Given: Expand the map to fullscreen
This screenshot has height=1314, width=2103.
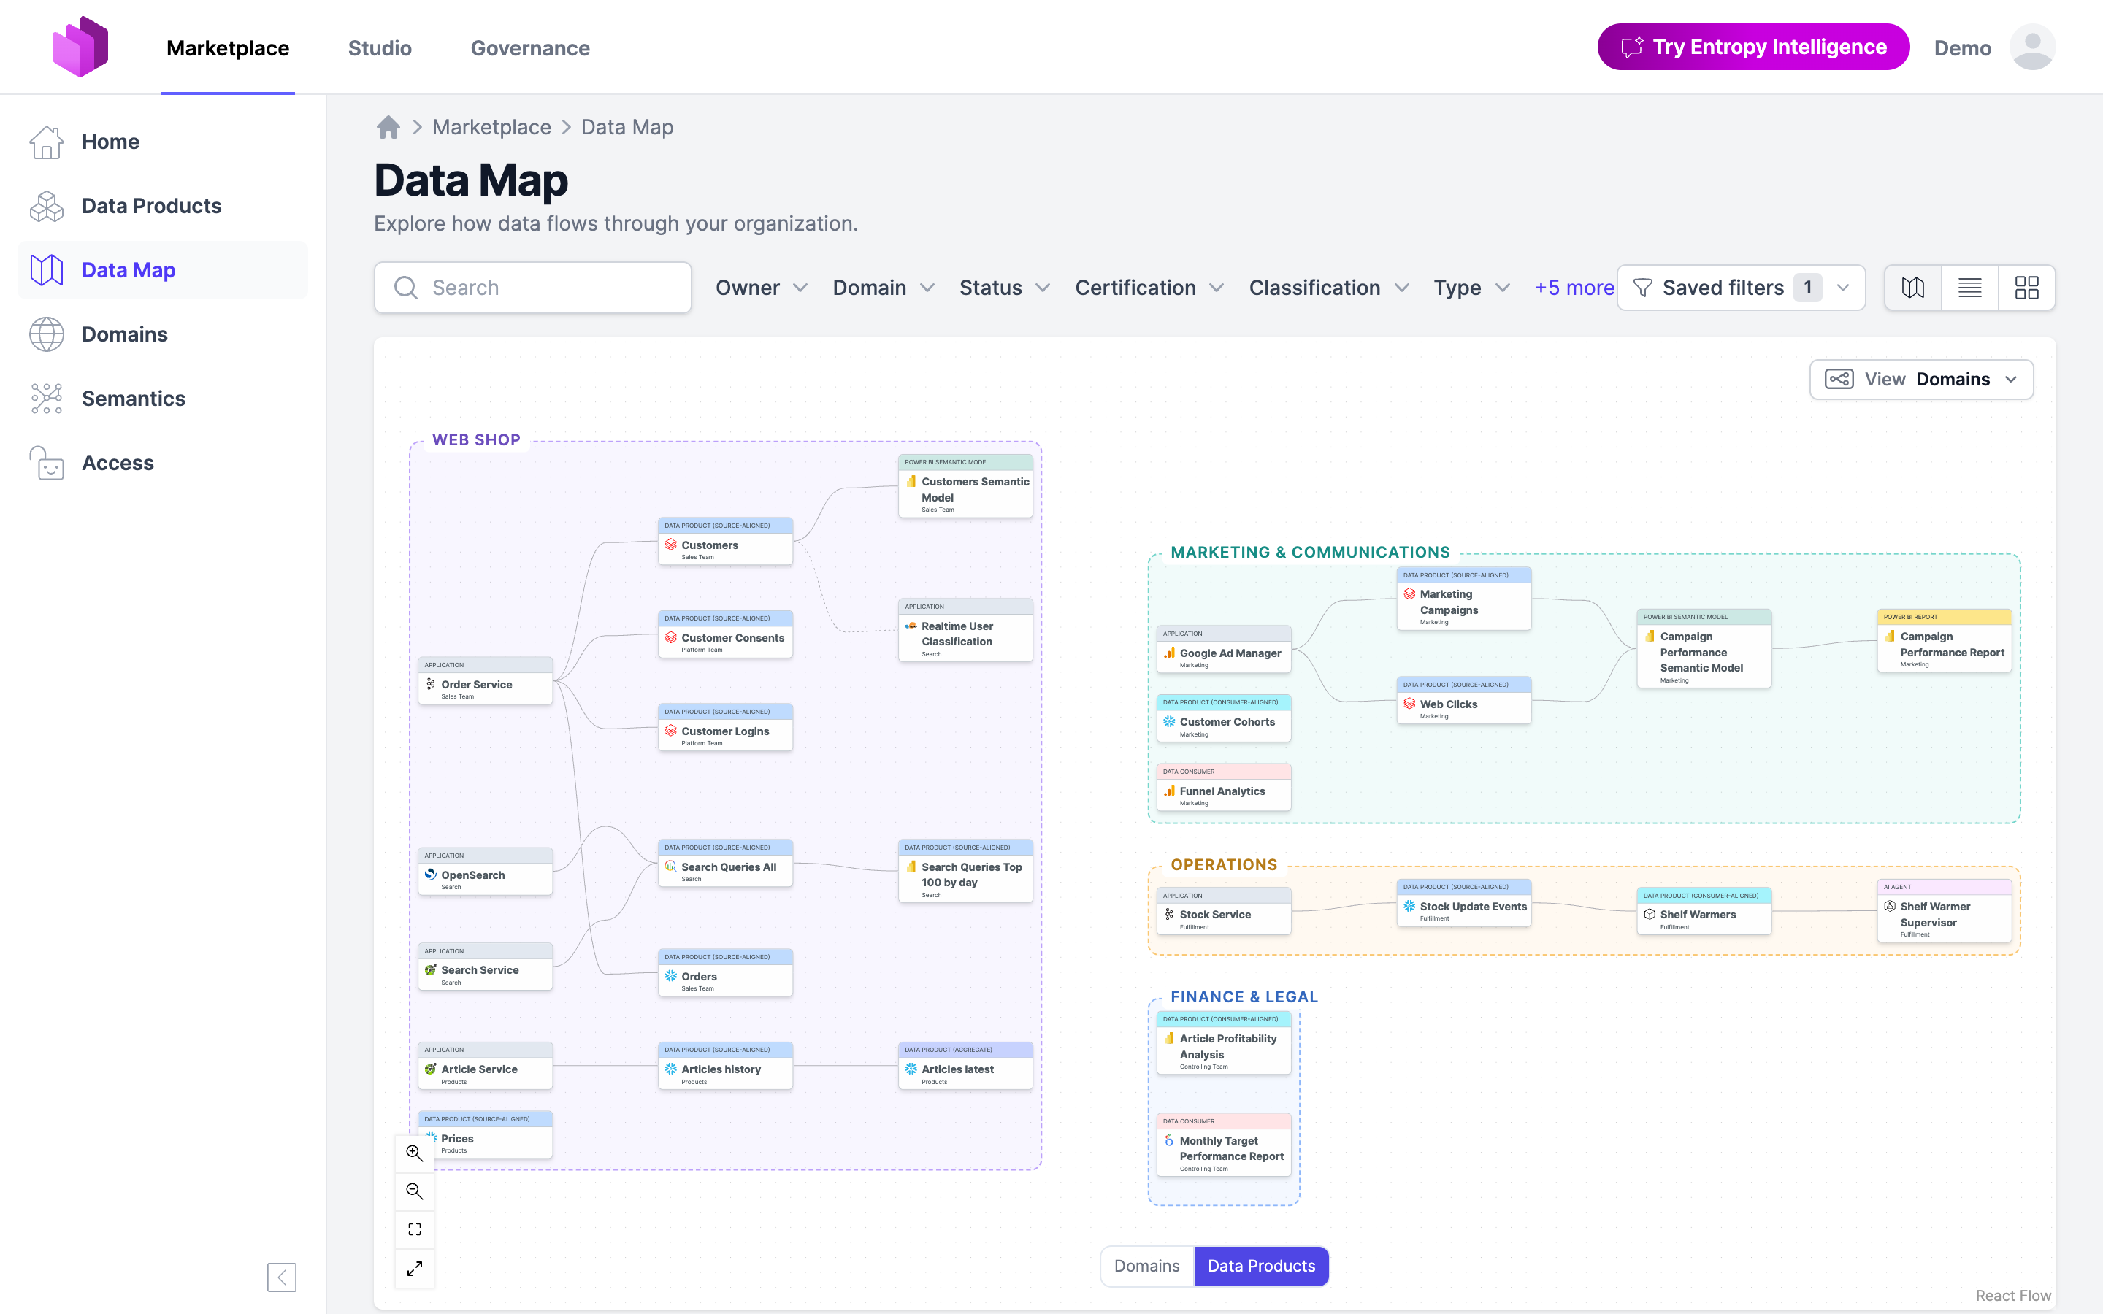Looking at the screenshot, I should click(x=415, y=1269).
